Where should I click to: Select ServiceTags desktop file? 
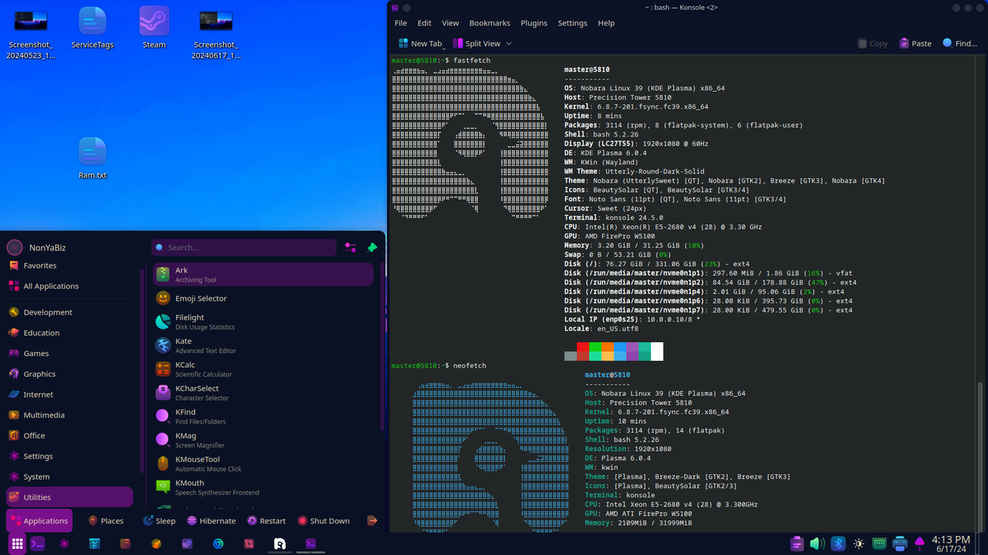[x=93, y=28]
